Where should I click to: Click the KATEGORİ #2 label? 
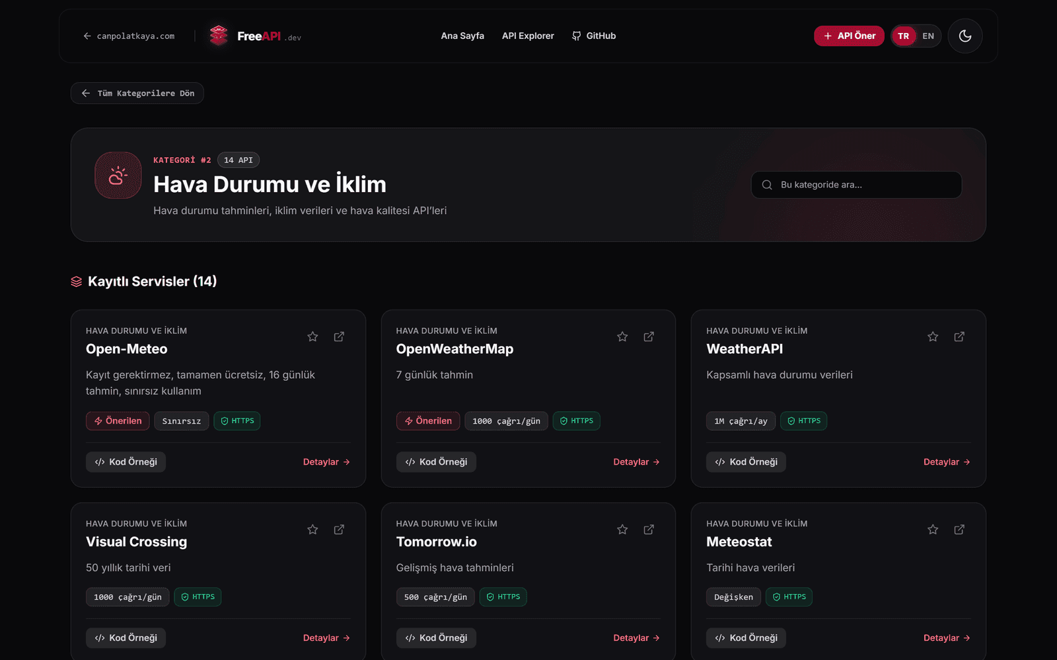pos(182,160)
